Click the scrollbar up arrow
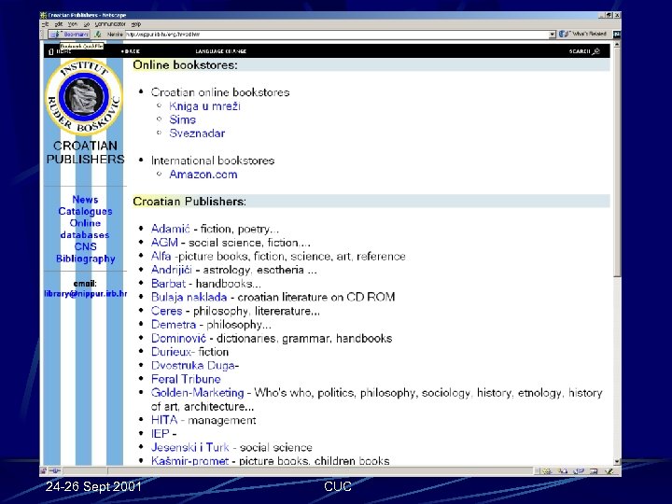 [617, 45]
